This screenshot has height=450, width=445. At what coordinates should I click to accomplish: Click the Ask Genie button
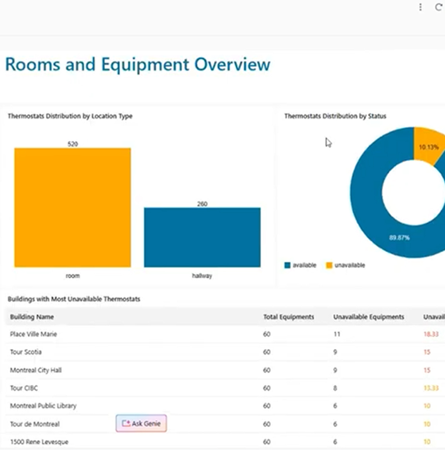click(x=141, y=423)
